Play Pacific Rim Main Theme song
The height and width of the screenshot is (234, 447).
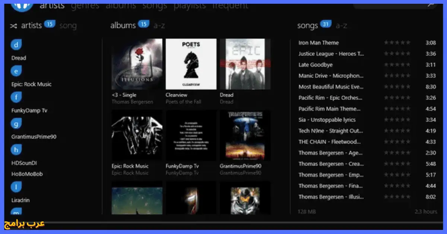(x=330, y=109)
